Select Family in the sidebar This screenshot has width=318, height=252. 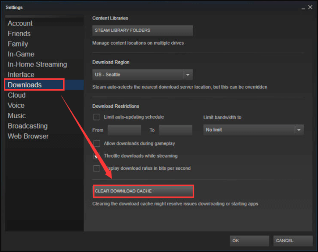click(44, 44)
